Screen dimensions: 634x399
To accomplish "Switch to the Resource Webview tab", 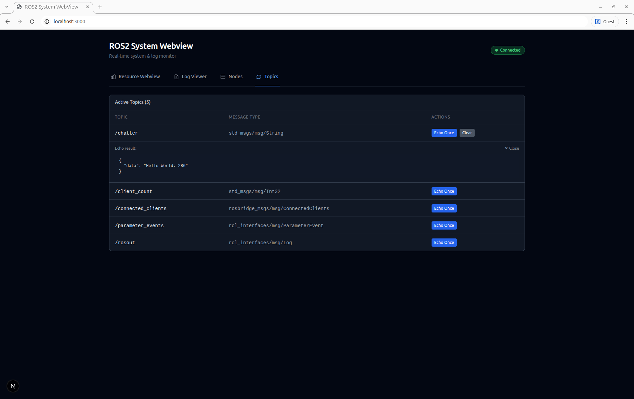I will [139, 77].
